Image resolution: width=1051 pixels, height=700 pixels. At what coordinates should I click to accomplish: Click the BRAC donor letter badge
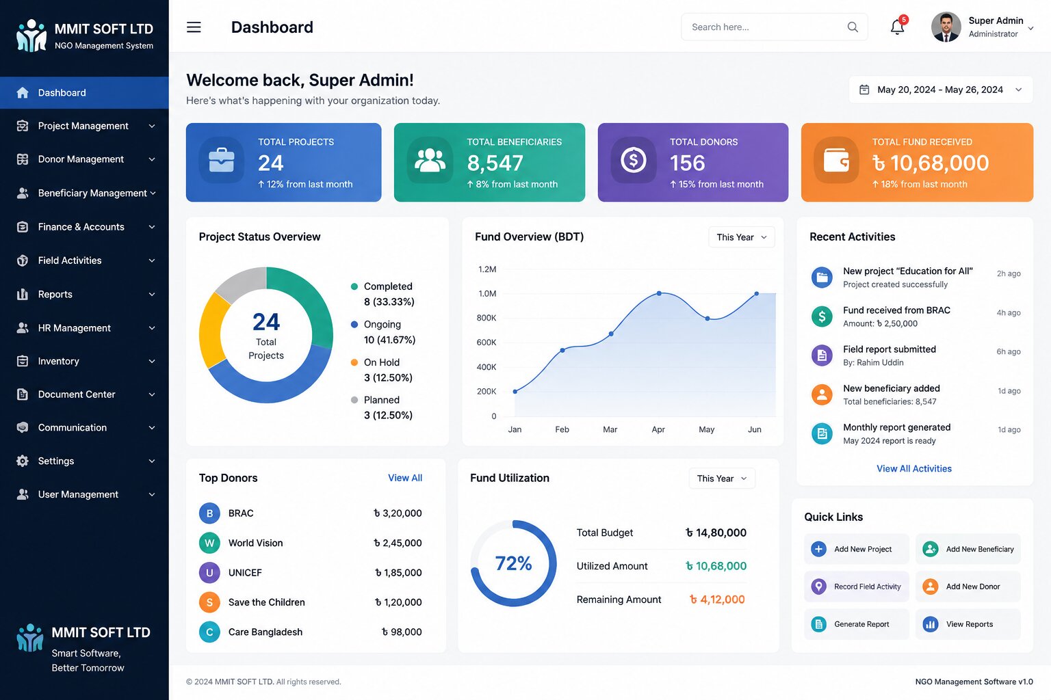(x=209, y=513)
